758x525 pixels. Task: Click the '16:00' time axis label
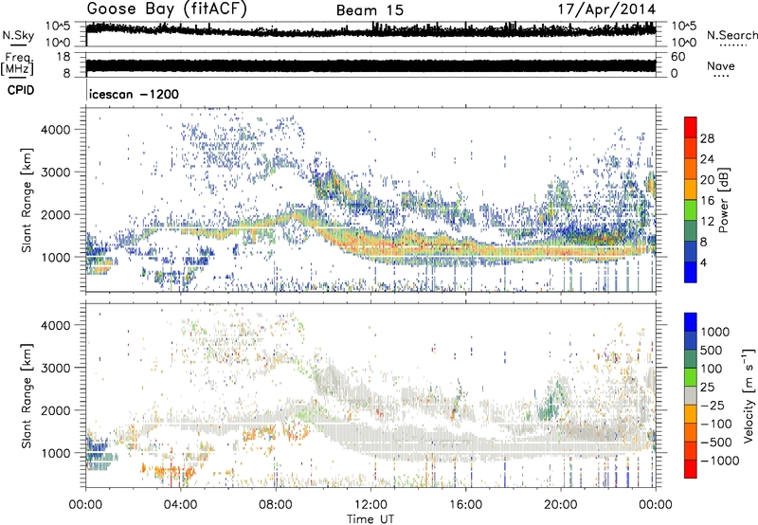(x=465, y=505)
